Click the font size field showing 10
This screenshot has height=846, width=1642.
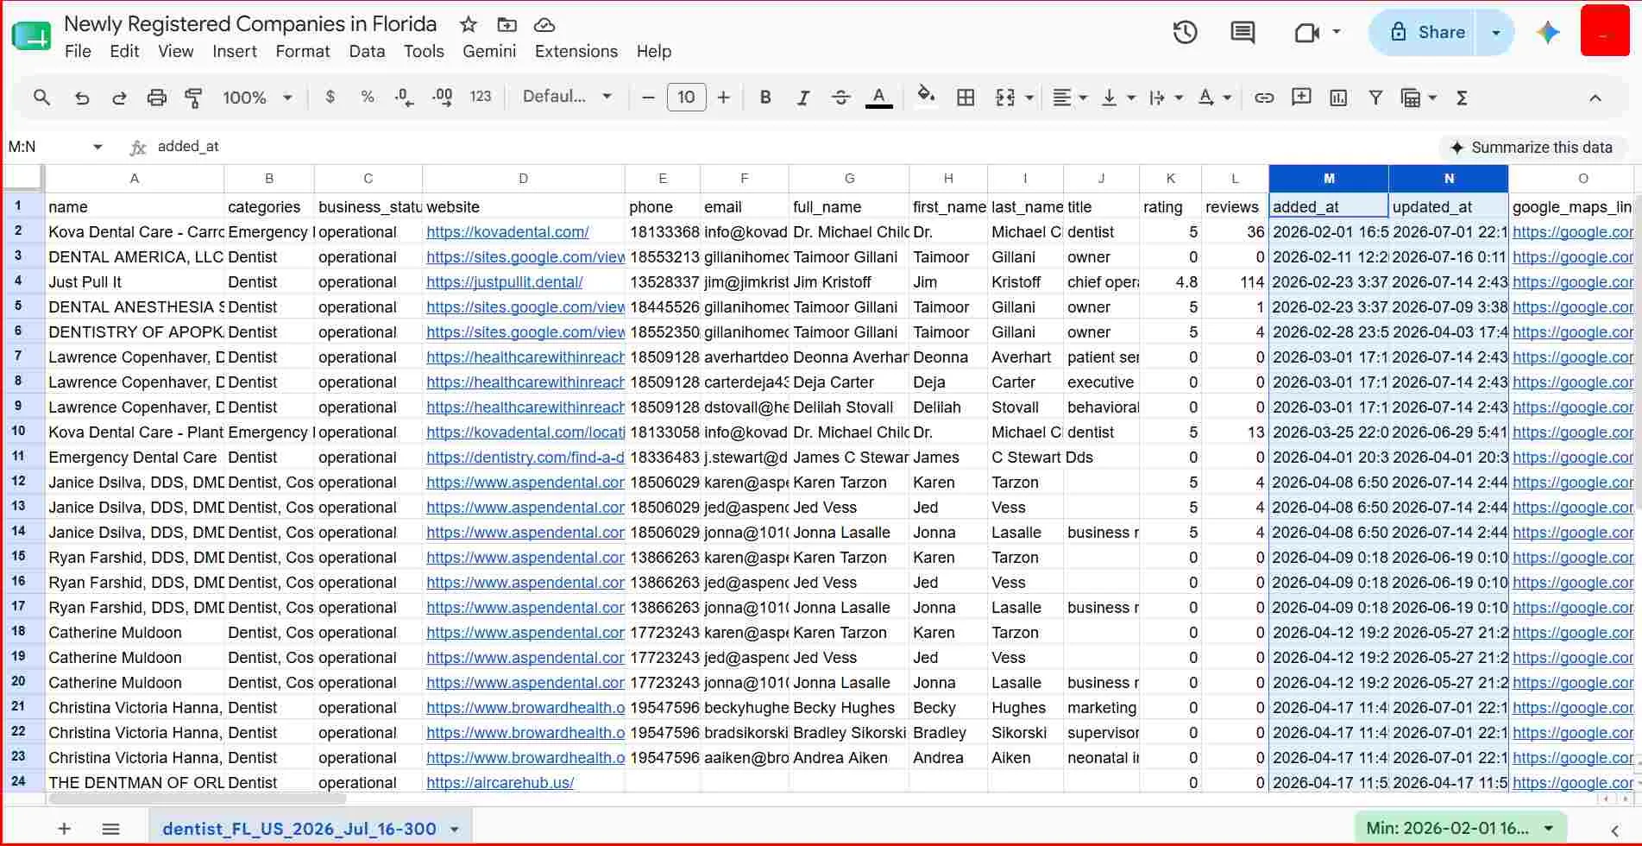[x=686, y=98]
